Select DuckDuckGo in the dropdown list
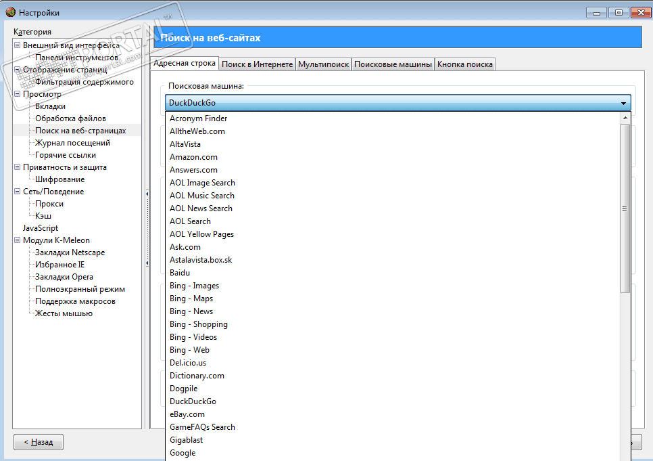Image resolution: width=653 pixels, height=461 pixels. click(393, 401)
